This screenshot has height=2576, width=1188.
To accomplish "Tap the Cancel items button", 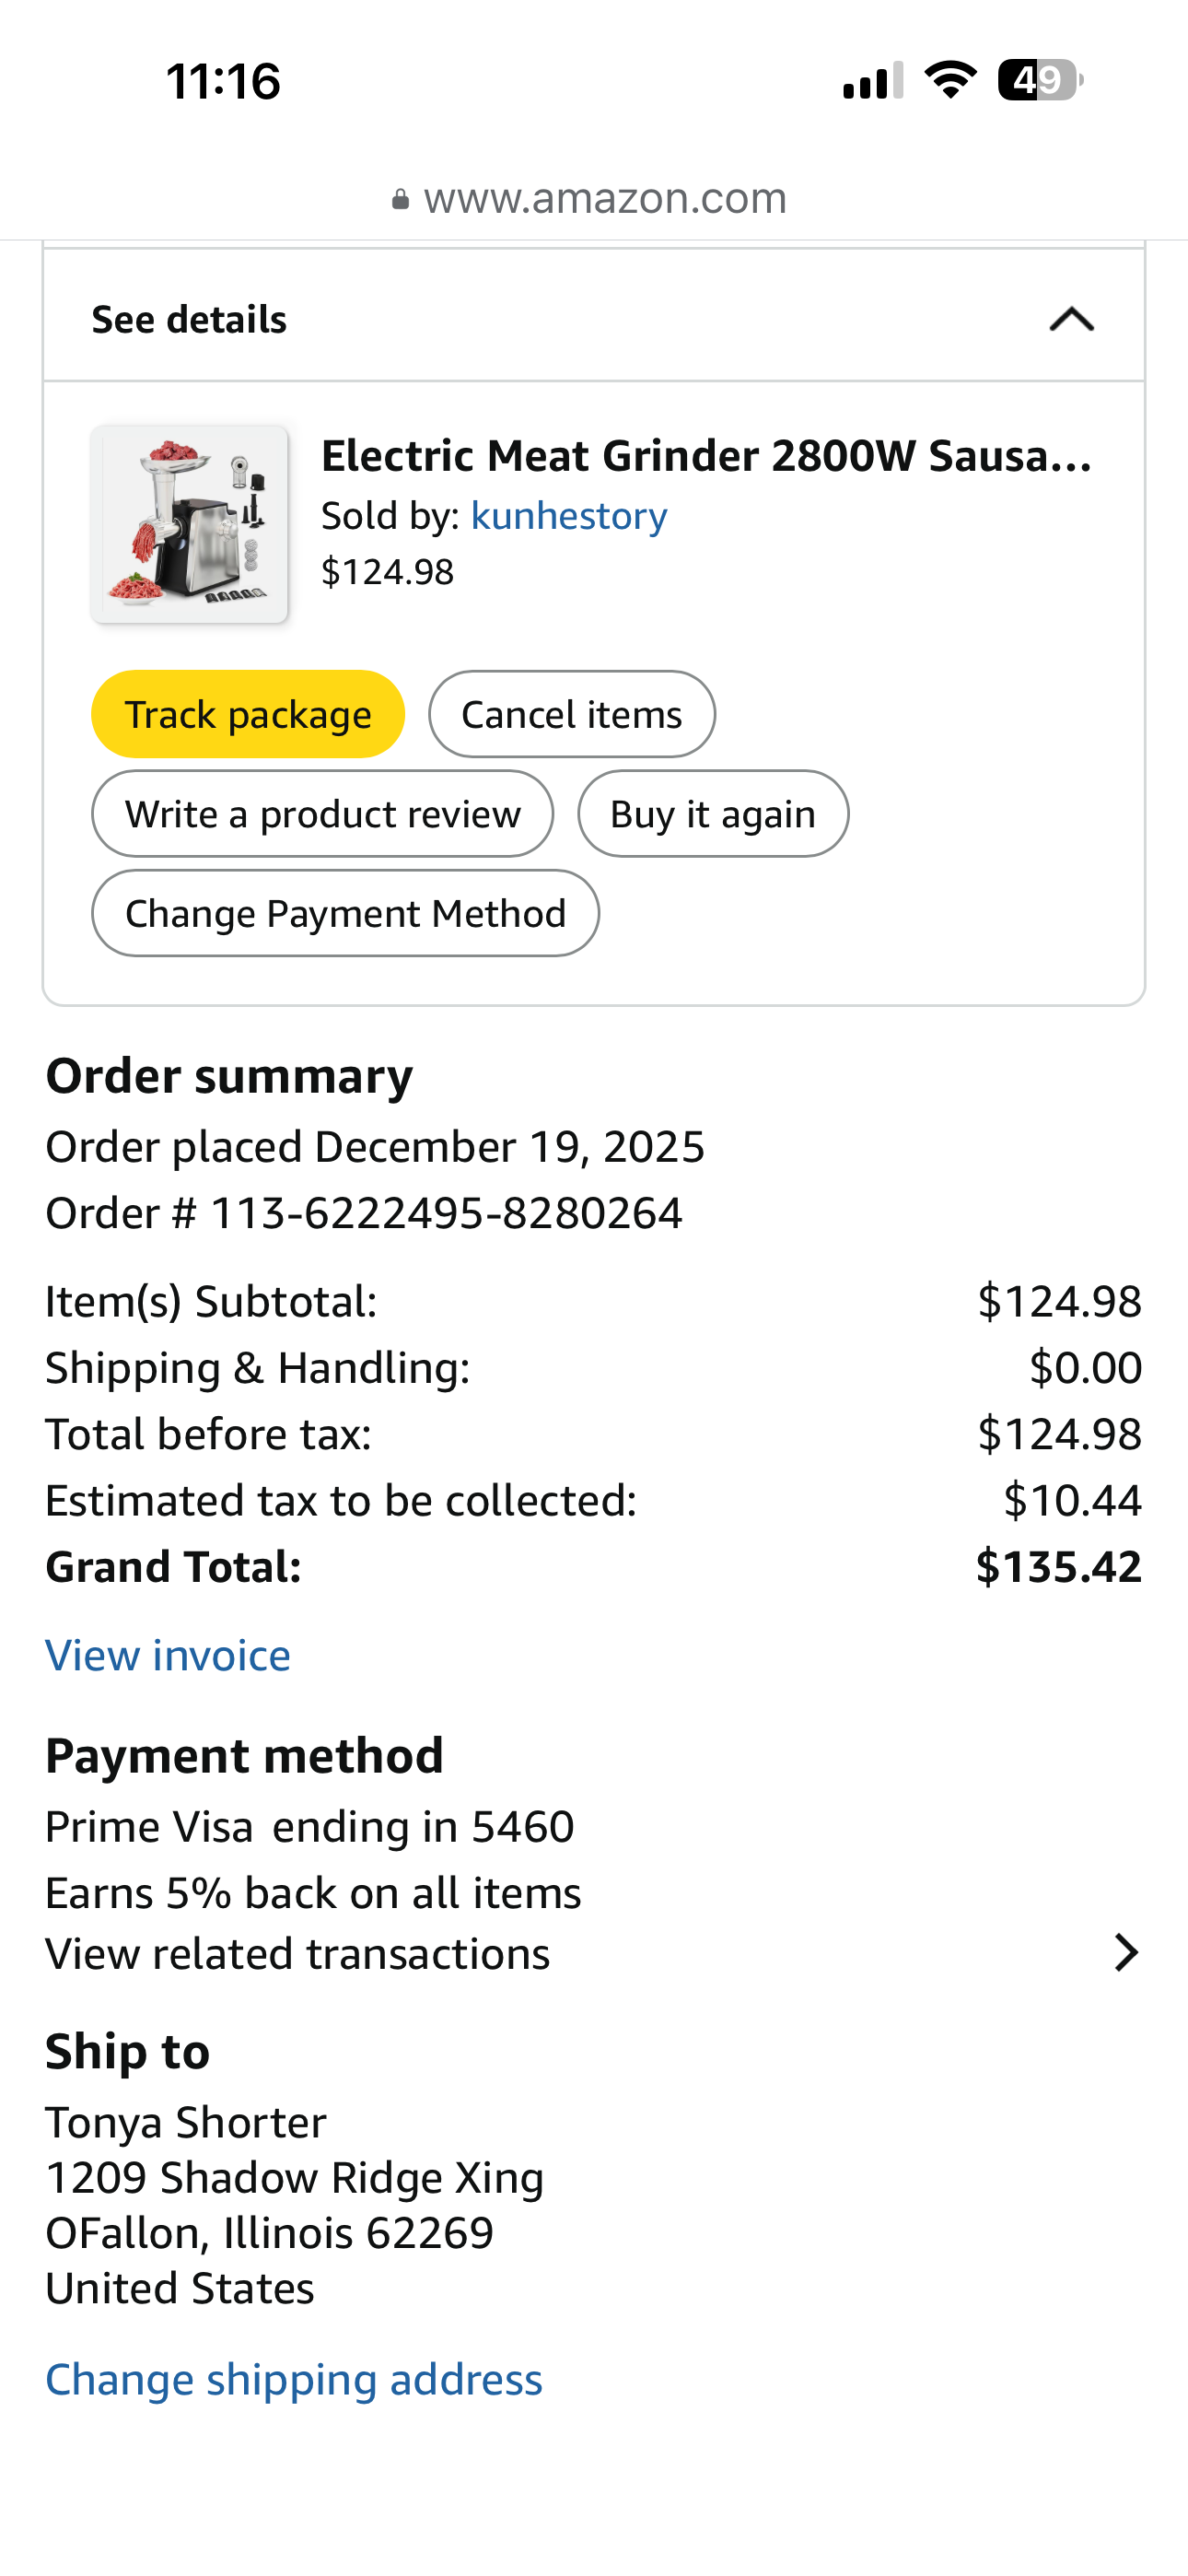I will pos(571,715).
